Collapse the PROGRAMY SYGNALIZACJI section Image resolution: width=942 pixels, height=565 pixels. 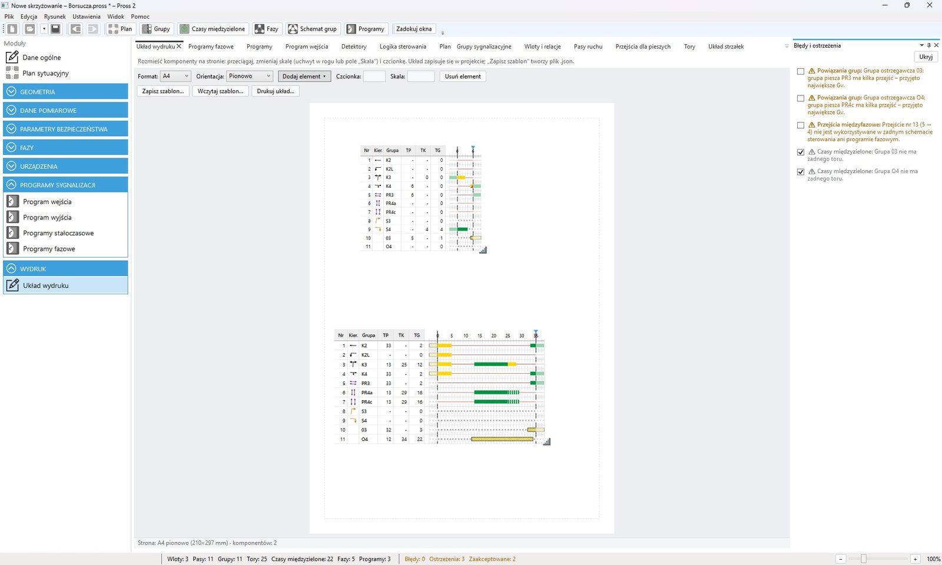click(x=65, y=185)
